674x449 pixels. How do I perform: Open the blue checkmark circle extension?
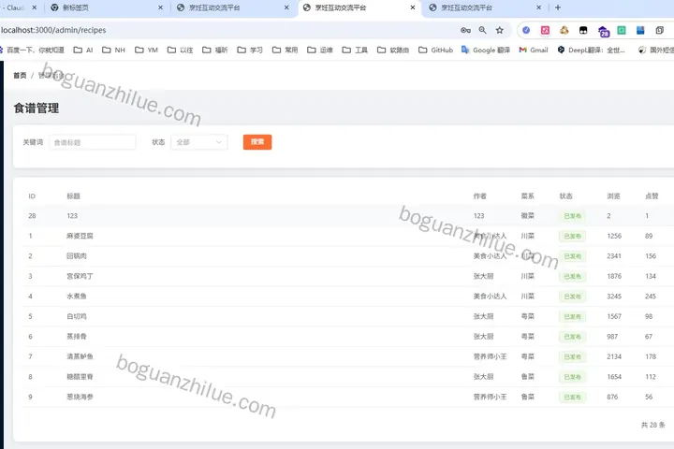pyautogui.click(x=526, y=30)
